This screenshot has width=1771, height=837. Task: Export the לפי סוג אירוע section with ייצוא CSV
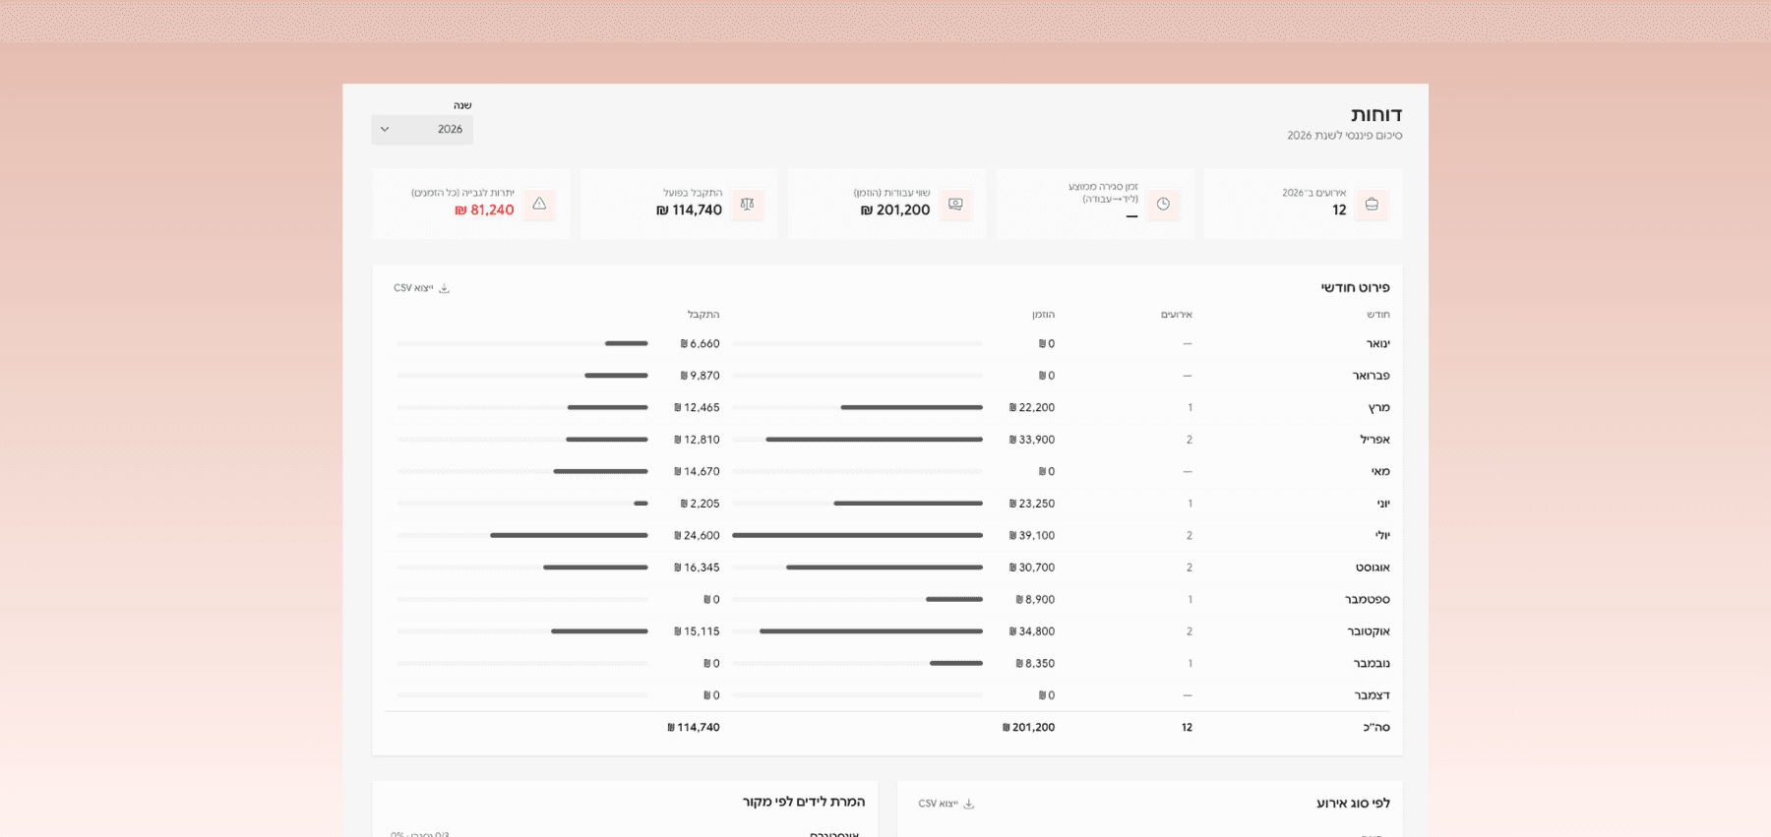point(947,804)
